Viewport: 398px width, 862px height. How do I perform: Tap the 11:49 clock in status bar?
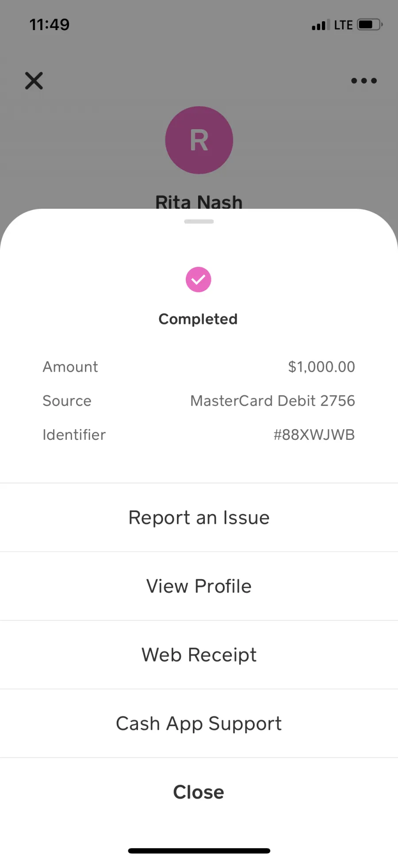[50, 25]
